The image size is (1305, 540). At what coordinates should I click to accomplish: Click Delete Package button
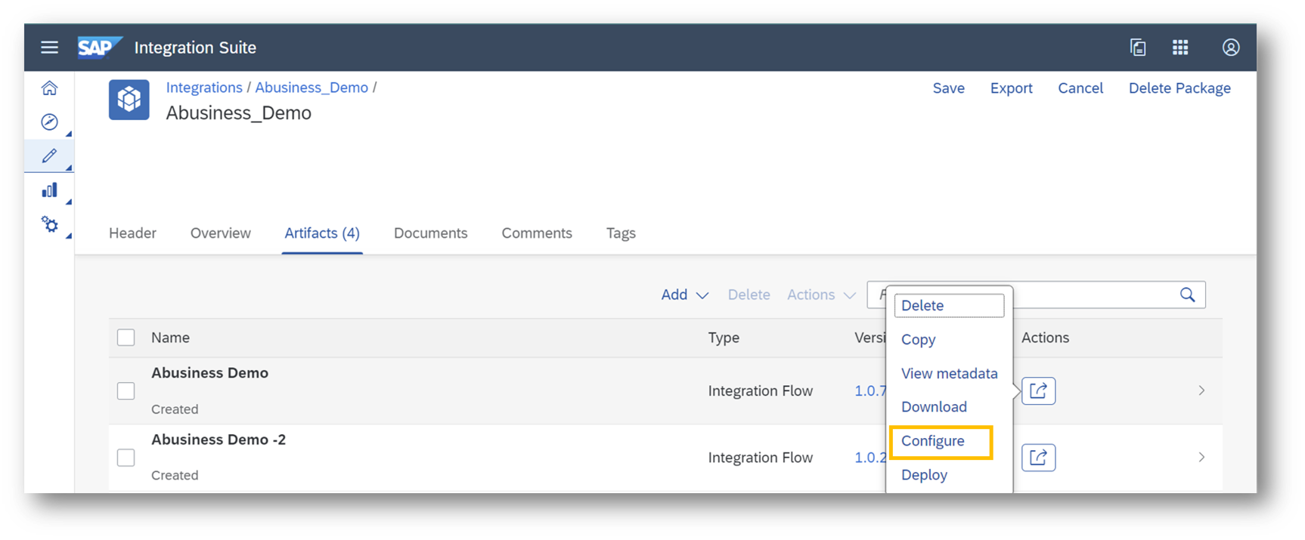[x=1179, y=88]
